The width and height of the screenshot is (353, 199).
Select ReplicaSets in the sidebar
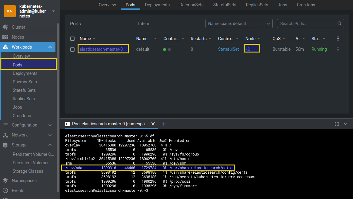[x=24, y=99]
